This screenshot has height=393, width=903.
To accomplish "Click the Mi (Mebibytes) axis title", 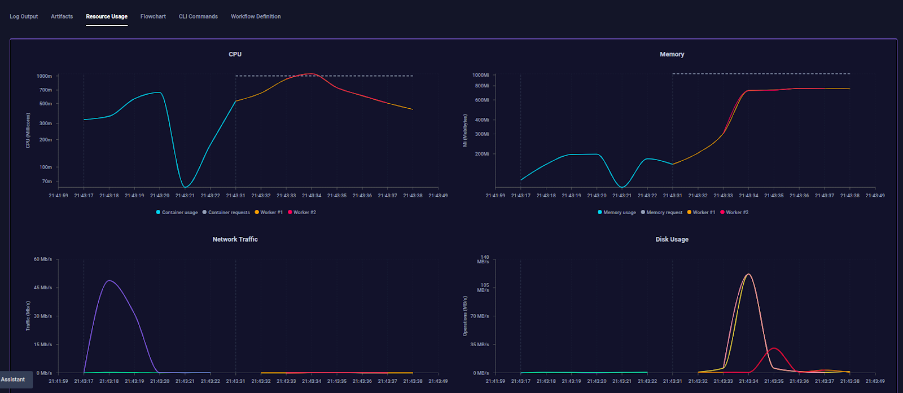I will coord(465,130).
